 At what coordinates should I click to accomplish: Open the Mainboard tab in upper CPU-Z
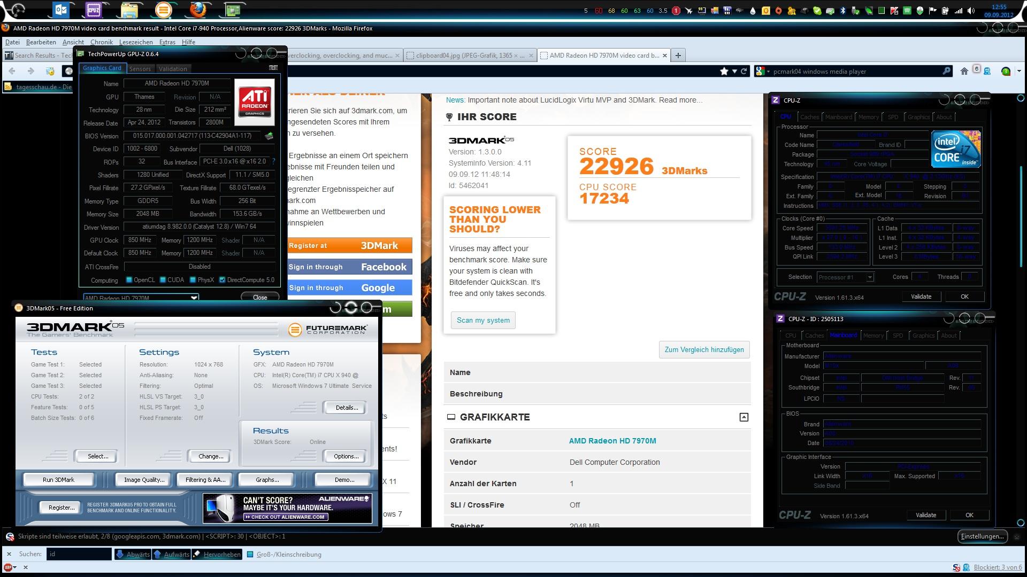tap(838, 117)
